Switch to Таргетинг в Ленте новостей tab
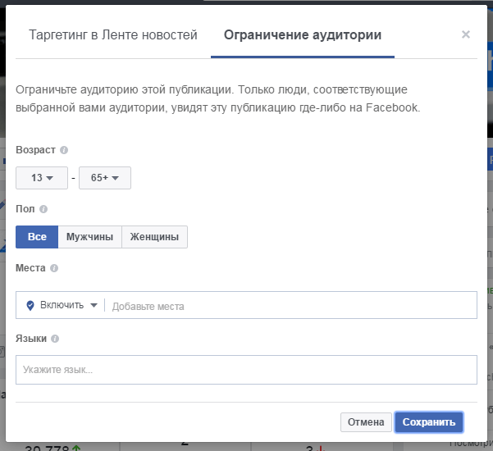493x451 pixels. pyautogui.click(x=113, y=35)
